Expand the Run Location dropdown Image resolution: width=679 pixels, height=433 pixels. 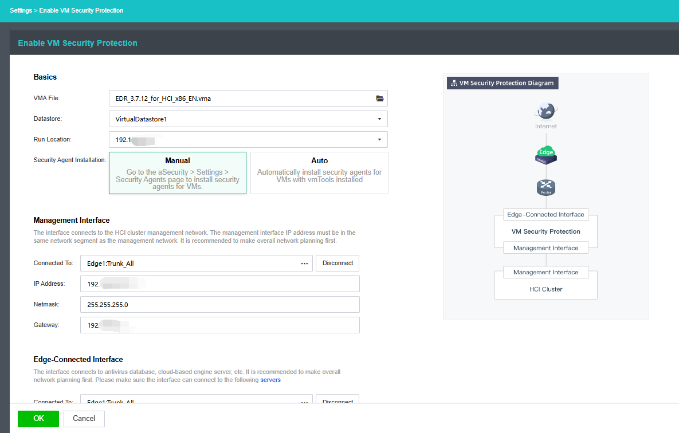point(248,140)
